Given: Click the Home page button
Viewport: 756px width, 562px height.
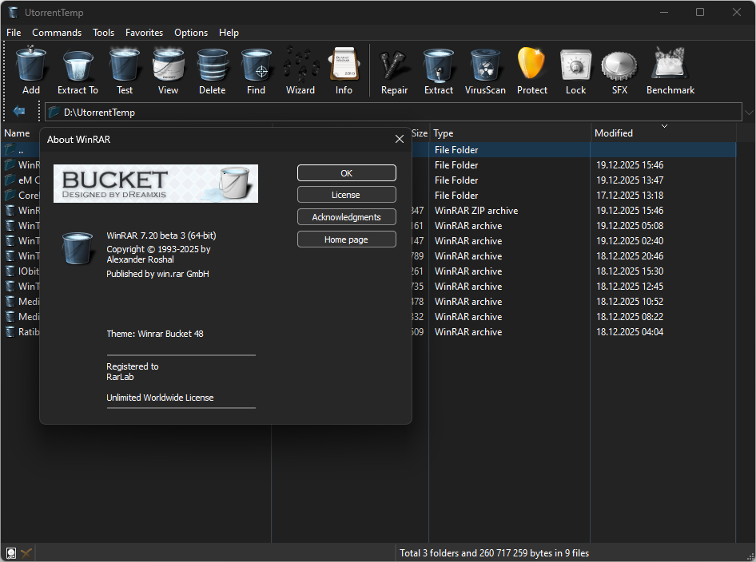Looking at the screenshot, I should click(x=347, y=239).
